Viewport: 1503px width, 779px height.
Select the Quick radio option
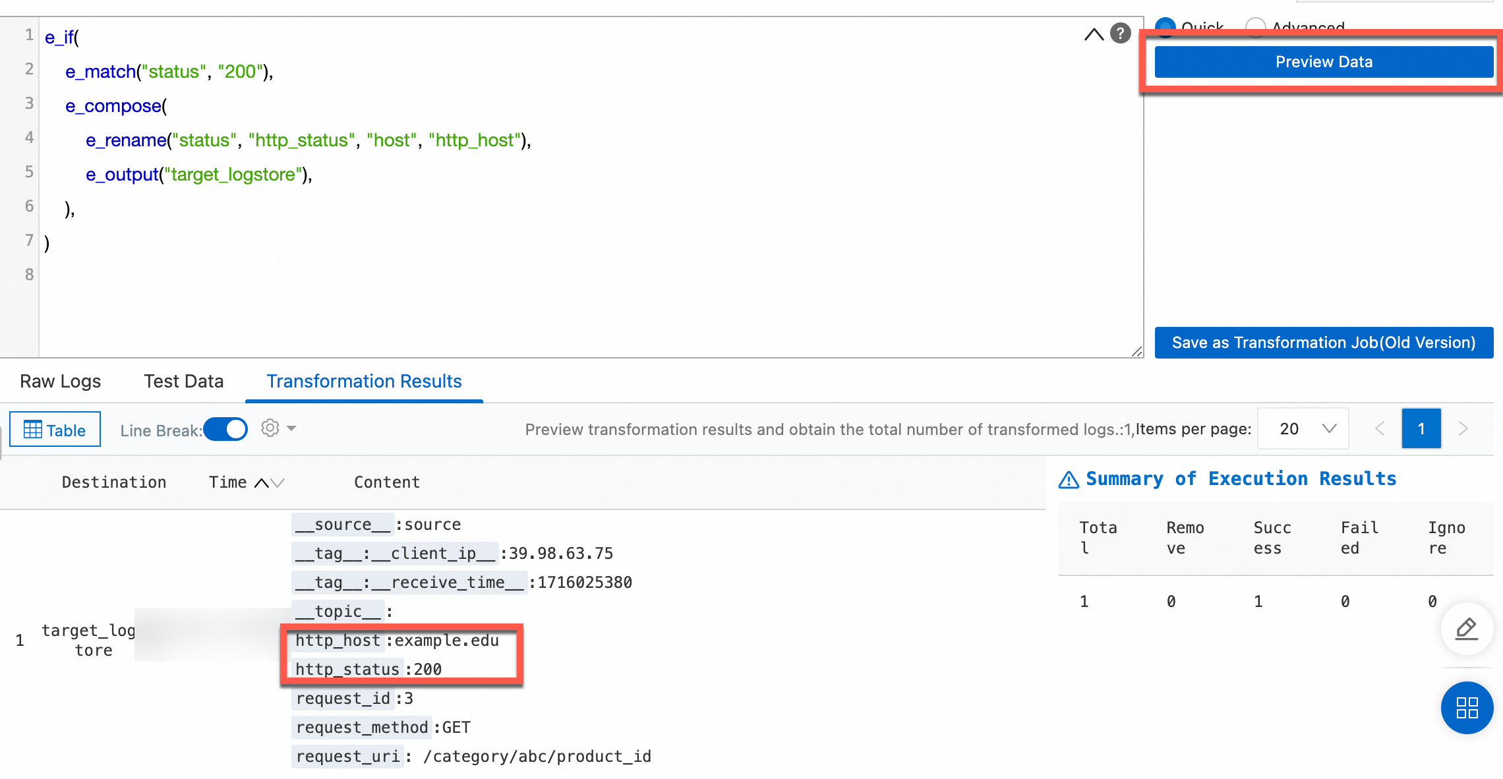(1165, 26)
